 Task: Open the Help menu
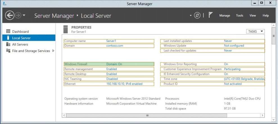tap(266, 15)
